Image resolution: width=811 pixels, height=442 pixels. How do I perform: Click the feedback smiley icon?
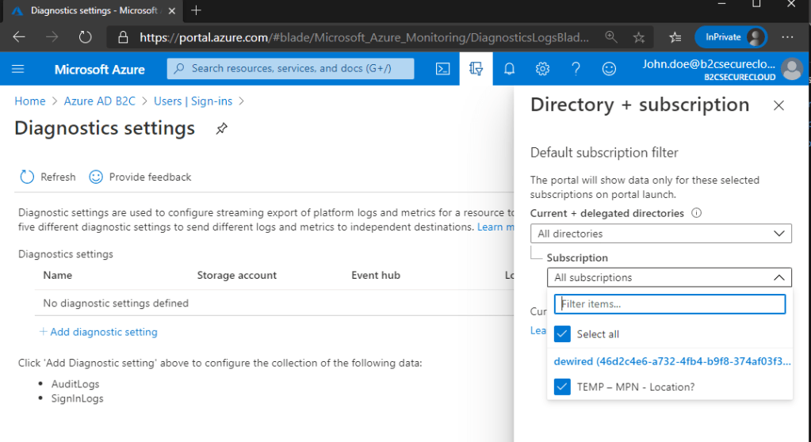pos(609,69)
